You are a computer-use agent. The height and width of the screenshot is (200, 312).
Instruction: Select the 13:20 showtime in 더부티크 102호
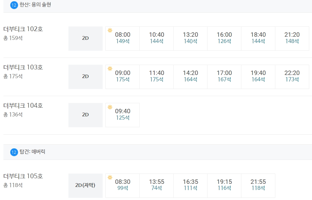click(x=190, y=38)
